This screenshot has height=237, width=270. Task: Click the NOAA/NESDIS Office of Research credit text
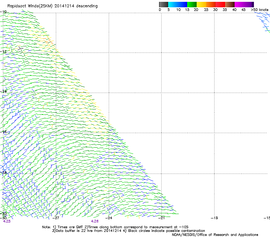click(x=215, y=235)
